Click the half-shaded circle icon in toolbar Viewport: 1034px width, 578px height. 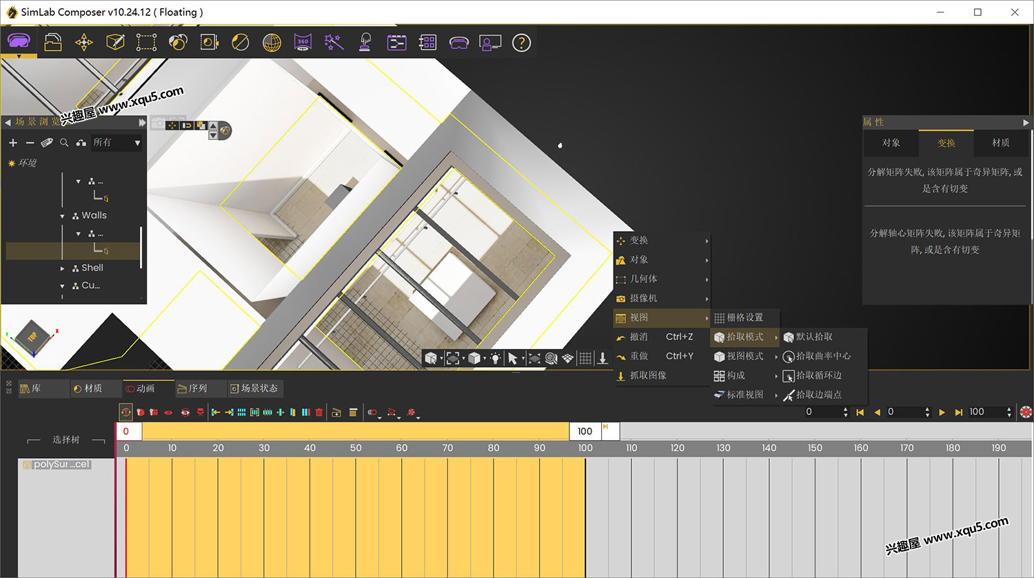pos(240,43)
